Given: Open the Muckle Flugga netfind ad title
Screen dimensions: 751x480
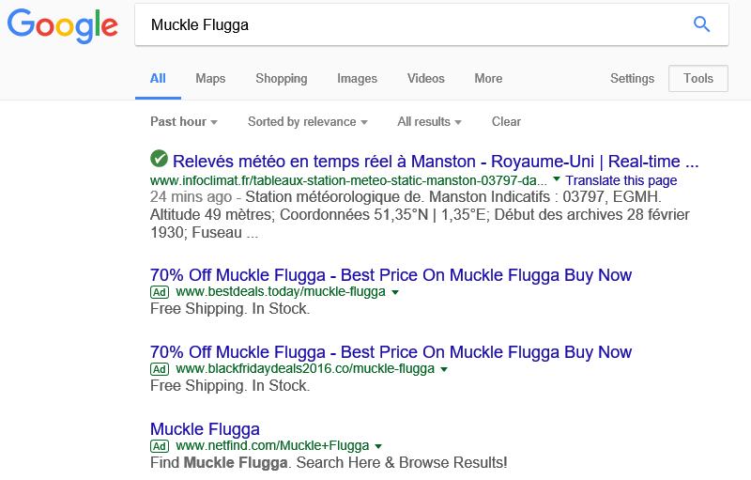Looking at the screenshot, I should coord(205,429).
